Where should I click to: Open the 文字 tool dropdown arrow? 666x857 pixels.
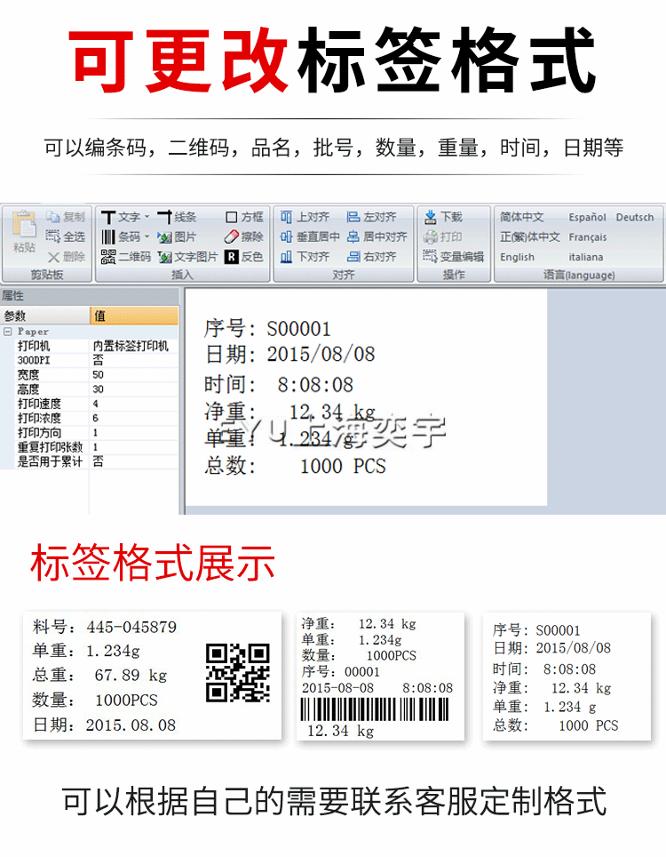tap(147, 218)
